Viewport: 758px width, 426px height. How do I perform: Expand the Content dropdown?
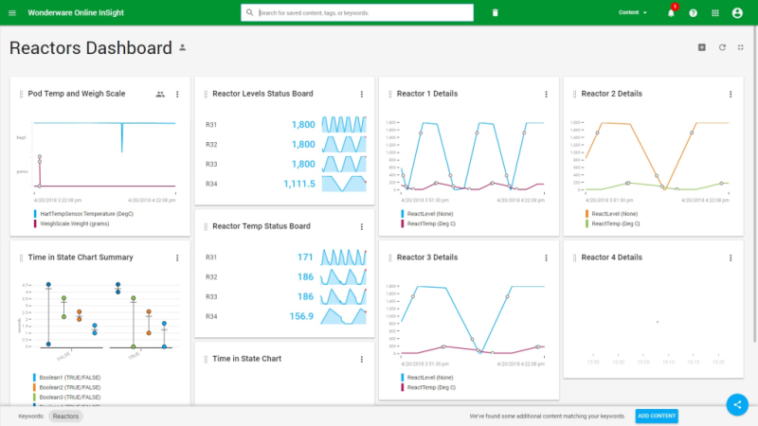[x=633, y=13]
